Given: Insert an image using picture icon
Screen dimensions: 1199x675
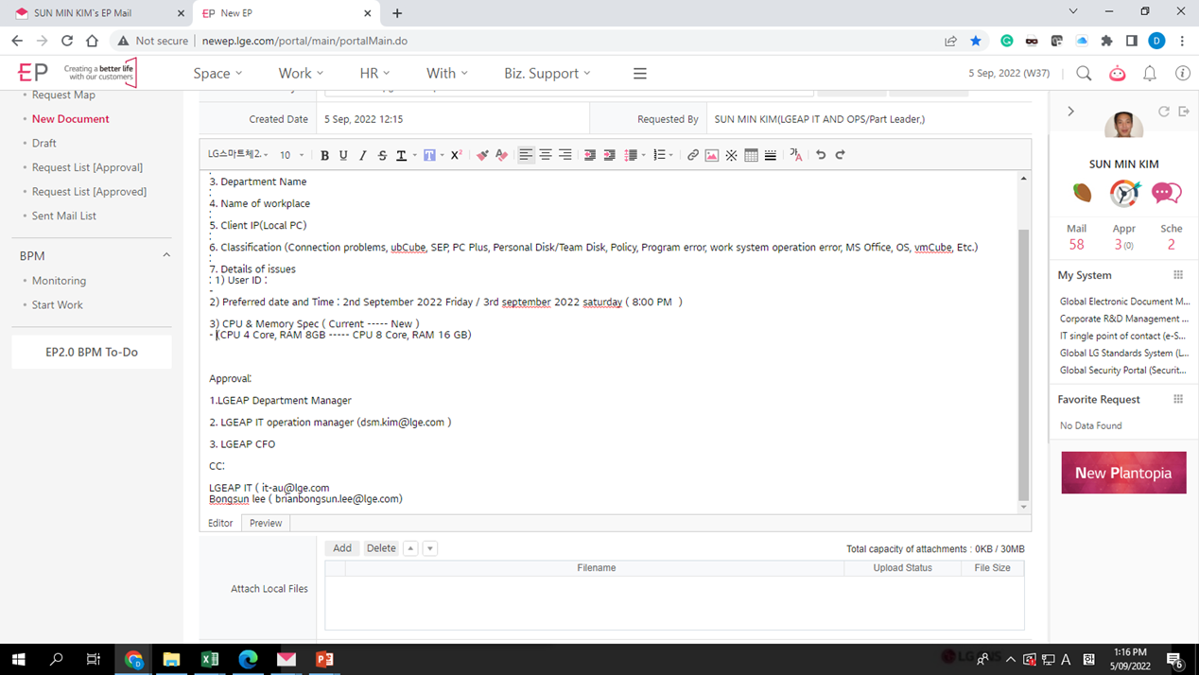Looking at the screenshot, I should (x=712, y=155).
